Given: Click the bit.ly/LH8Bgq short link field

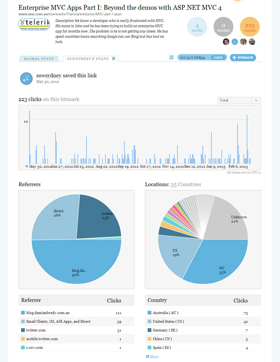Looking at the screenshot, I should pos(193,57).
